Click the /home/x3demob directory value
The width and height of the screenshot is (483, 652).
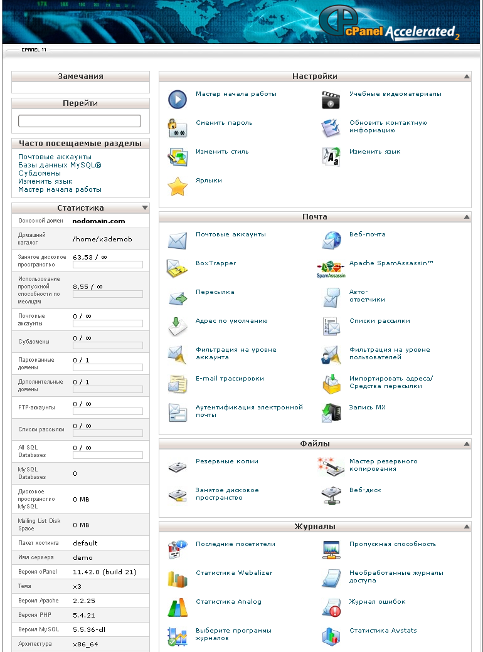pyautogui.click(x=102, y=239)
